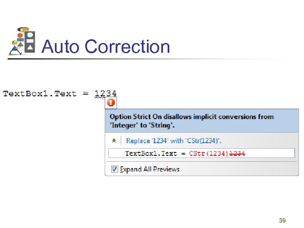Apply the Replace '1234' with 'CStr(1234)' fix
The height and width of the screenshot is (228, 304).
174,141
